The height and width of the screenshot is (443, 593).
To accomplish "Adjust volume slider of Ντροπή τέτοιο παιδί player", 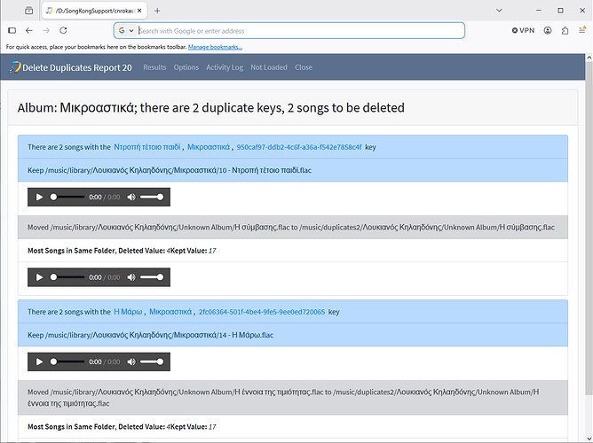I will [x=152, y=197].
